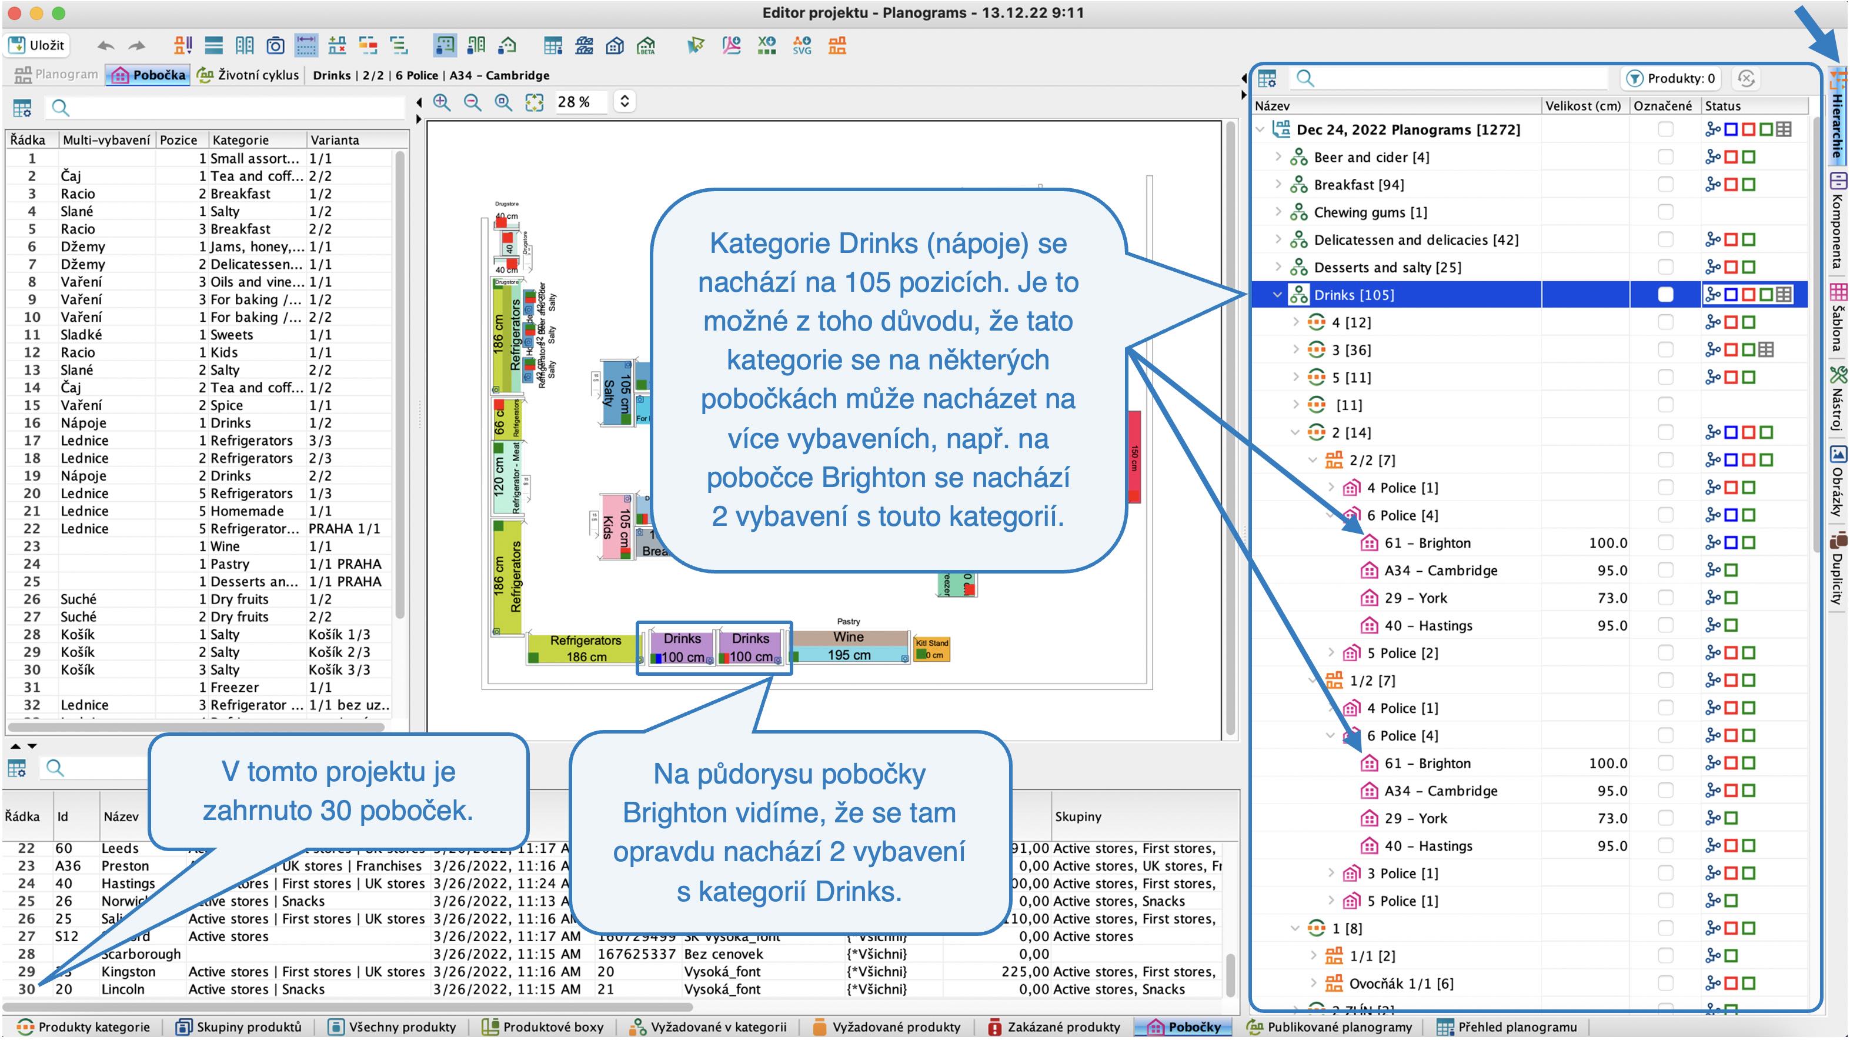This screenshot has width=1850, height=1040.
Task: Click the BETA house icon
Action: tap(646, 46)
